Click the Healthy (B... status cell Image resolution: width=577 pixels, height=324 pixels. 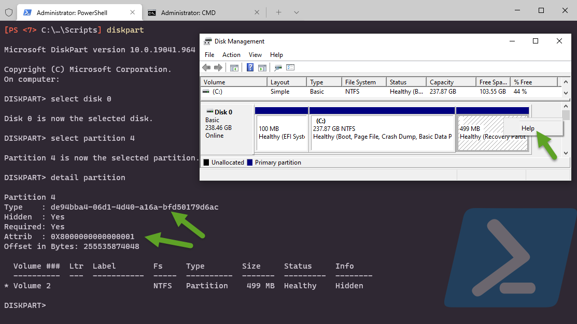click(x=406, y=92)
